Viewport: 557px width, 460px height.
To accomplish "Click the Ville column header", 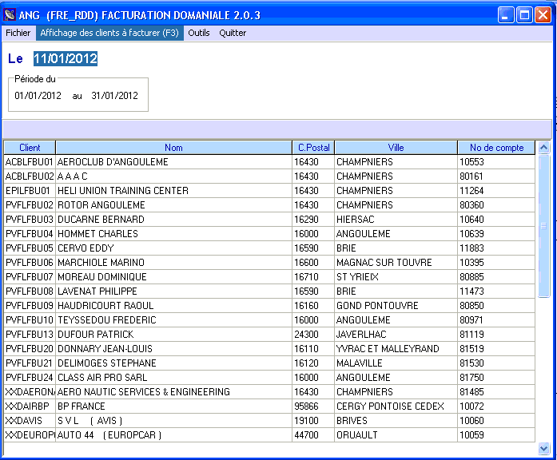I will click(x=396, y=148).
